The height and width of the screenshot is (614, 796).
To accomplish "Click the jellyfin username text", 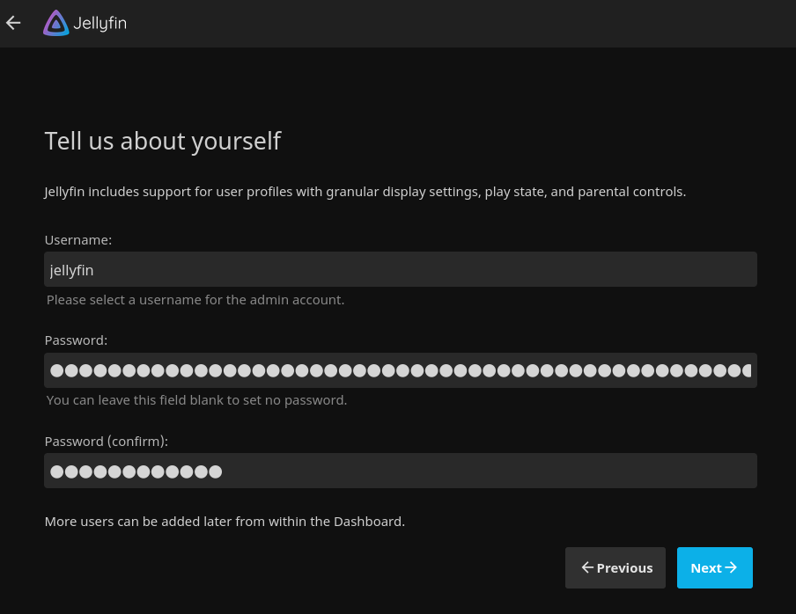I will (71, 270).
